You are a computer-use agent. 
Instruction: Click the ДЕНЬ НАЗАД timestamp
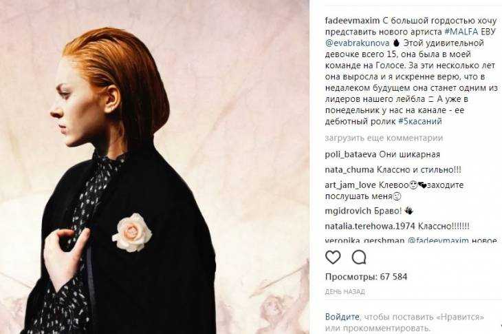click(345, 292)
